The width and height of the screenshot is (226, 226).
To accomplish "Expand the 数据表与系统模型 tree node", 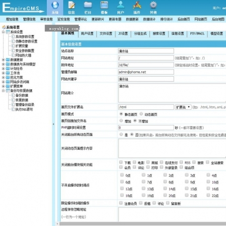I will pyautogui.click(x=3, y=64).
